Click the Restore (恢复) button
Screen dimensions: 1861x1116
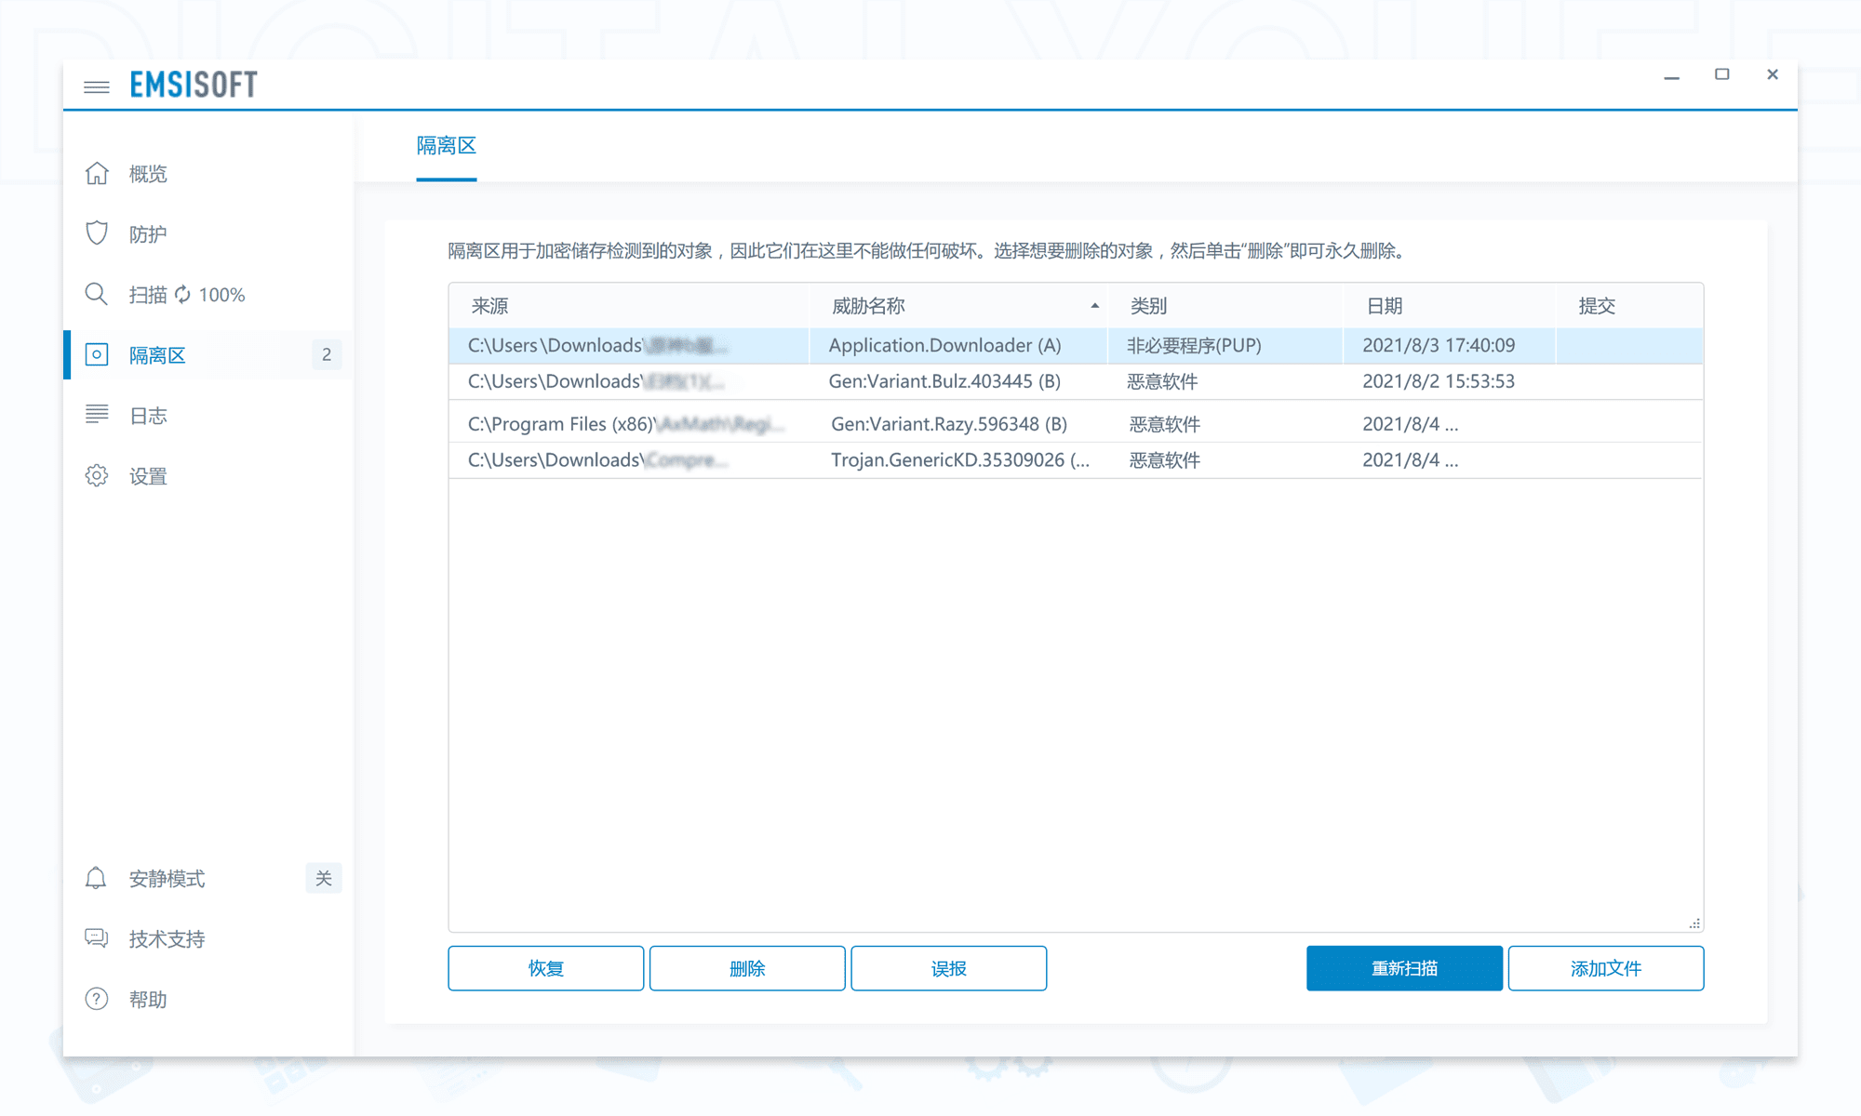[x=545, y=967]
